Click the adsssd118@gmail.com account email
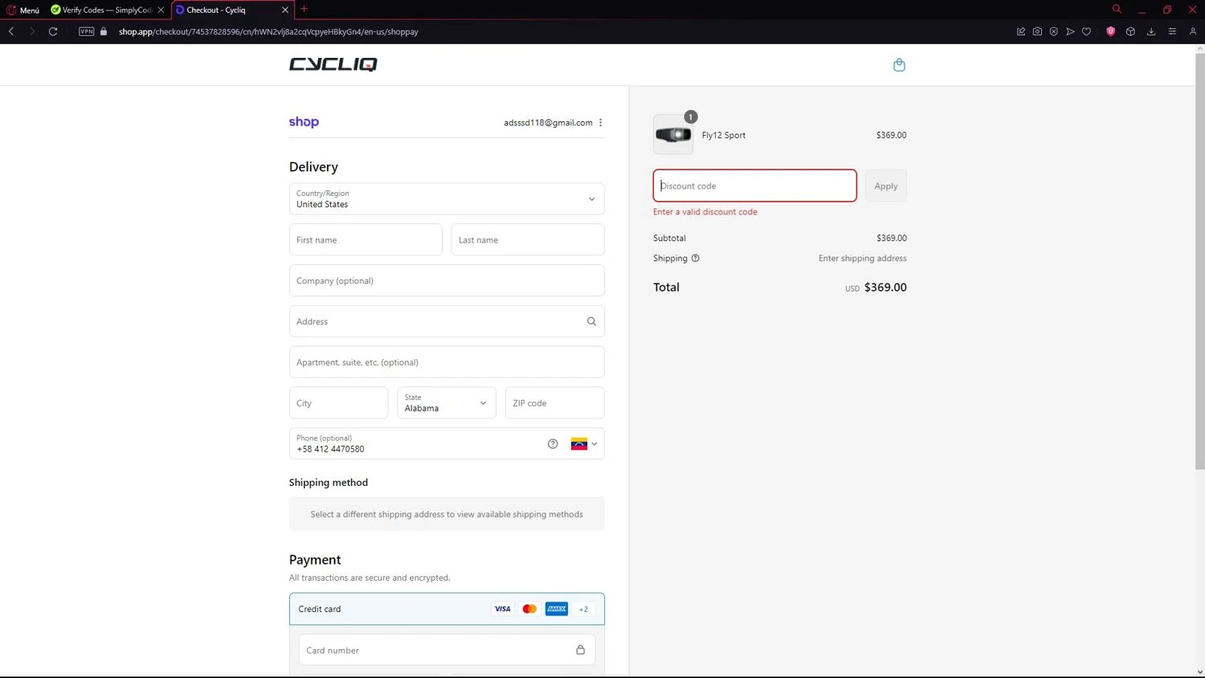Screen dimensions: 1205x678 pos(548,123)
